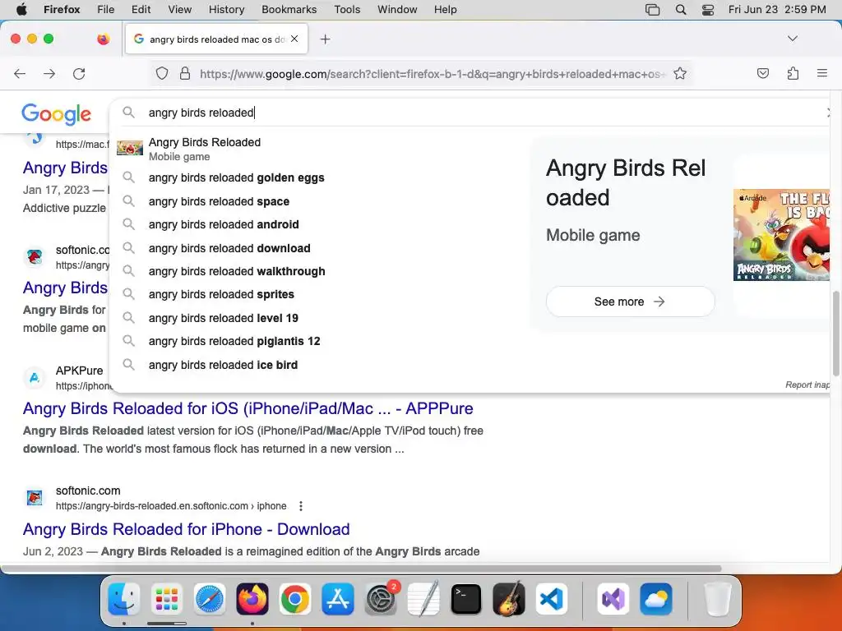Launch Visual Studio Code from the Dock
The height and width of the screenshot is (631, 842).
pos(552,599)
